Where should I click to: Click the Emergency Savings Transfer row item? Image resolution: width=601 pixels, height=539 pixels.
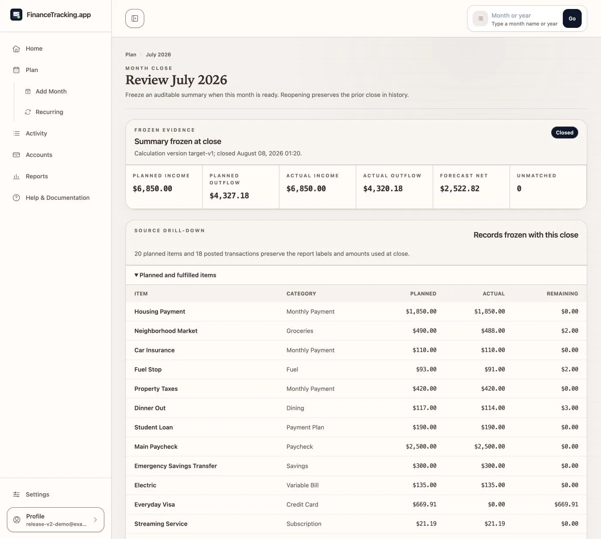click(x=176, y=466)
